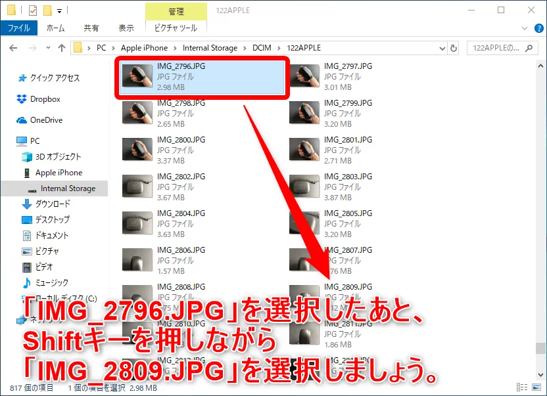Expand the address bar history dropdown

coord(442,48)
